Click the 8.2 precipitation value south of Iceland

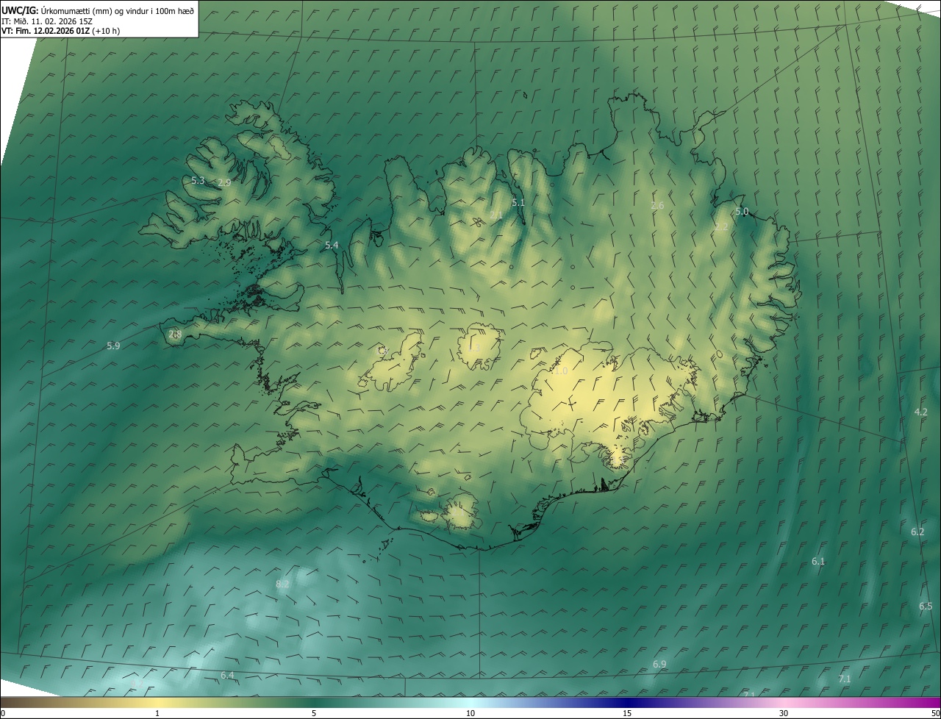282,584
